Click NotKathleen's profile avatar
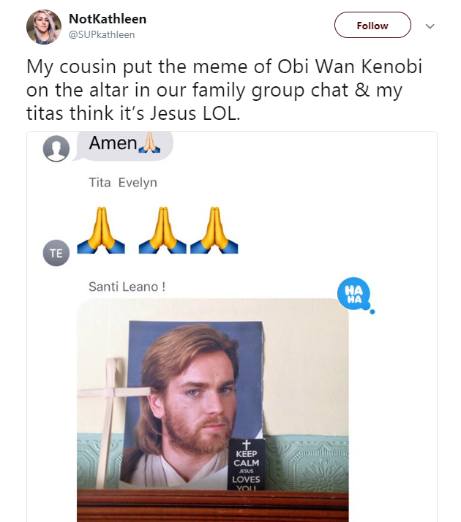The width and height of the screenshot is (461, 522). [44, 26]
